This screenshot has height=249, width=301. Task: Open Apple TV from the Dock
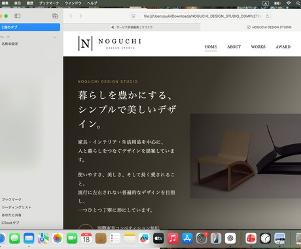point(158,239)
